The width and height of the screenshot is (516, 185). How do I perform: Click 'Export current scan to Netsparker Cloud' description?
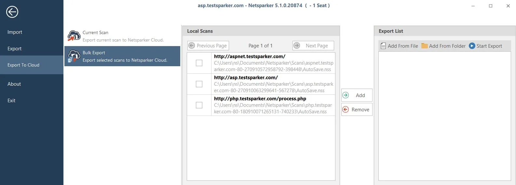tap(123, 40)
